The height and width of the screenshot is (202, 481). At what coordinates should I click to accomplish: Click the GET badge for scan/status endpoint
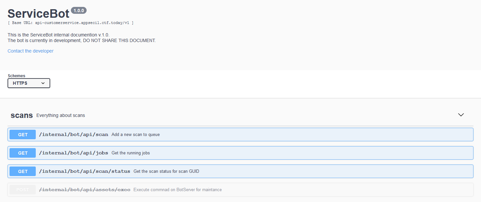point(23,171)
